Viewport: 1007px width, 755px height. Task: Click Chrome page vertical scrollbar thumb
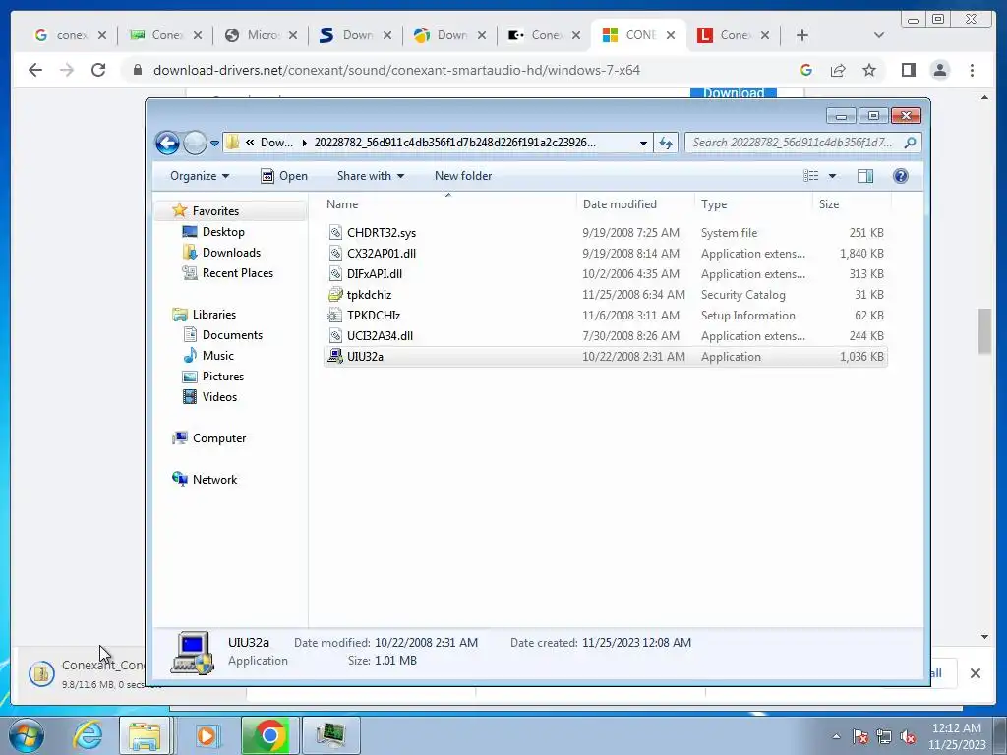[x=984, y=331]
